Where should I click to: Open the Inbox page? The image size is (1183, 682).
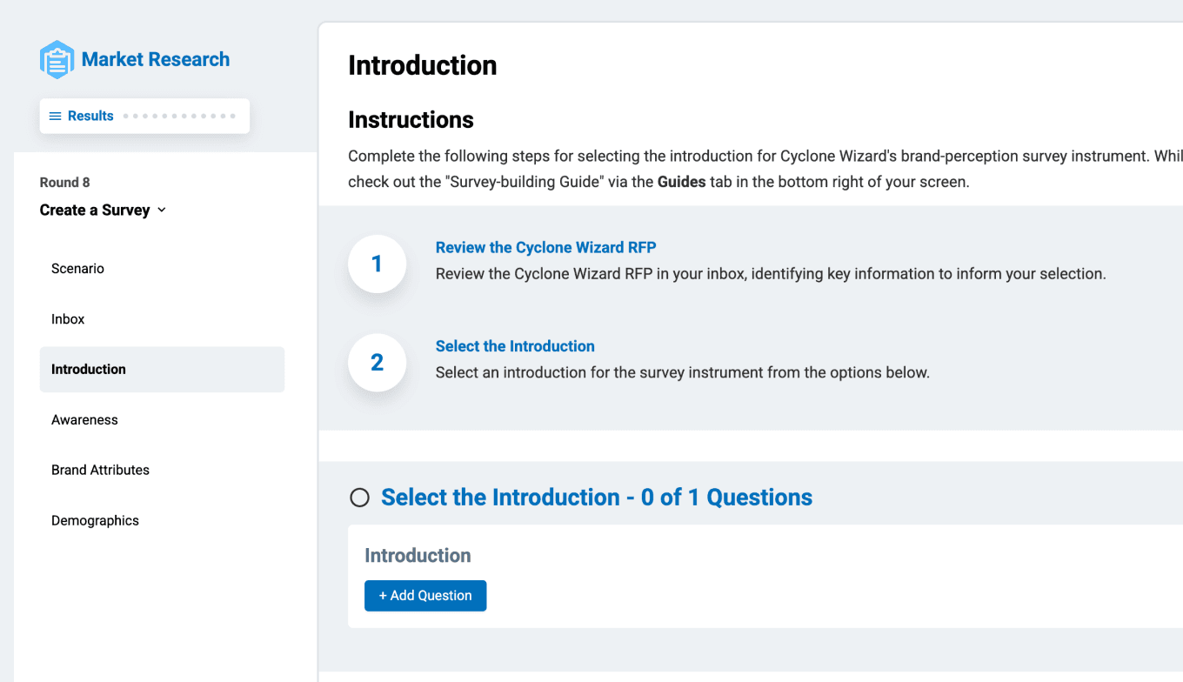coord(68,319)
